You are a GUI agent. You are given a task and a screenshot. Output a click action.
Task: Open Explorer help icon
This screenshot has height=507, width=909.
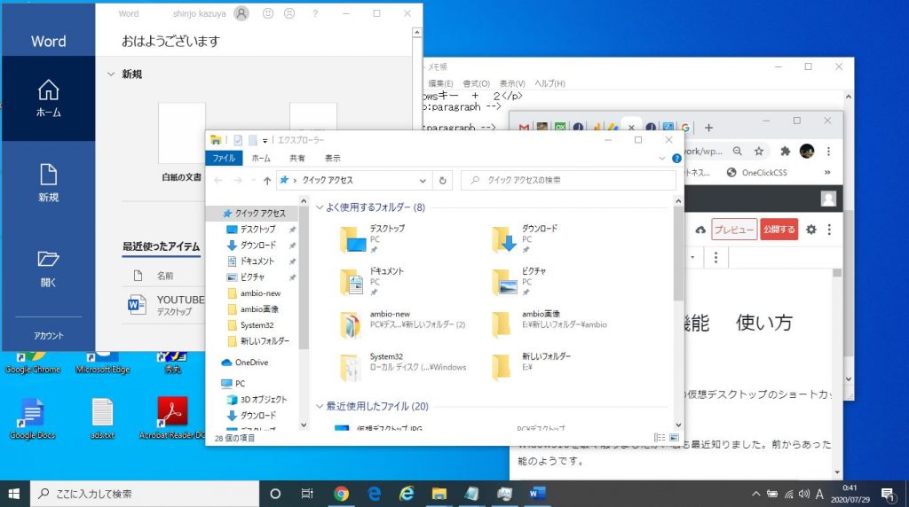(676, 158)
